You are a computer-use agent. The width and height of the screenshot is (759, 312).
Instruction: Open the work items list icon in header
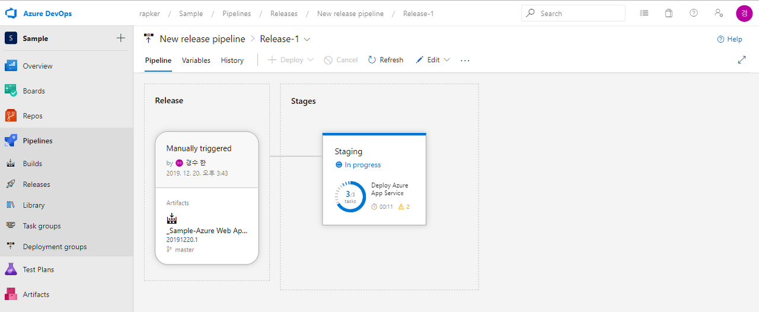645,13
